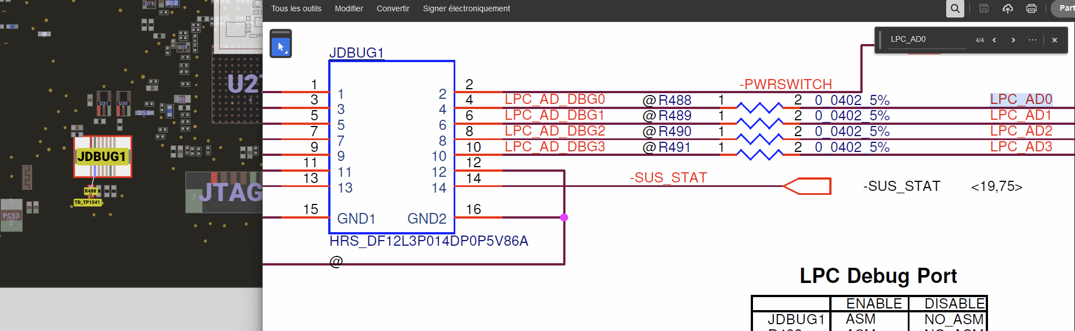Viewport: 1075px width, 331px height.
Task: Click the @R489 resistor reference
Action: (667, 116)
